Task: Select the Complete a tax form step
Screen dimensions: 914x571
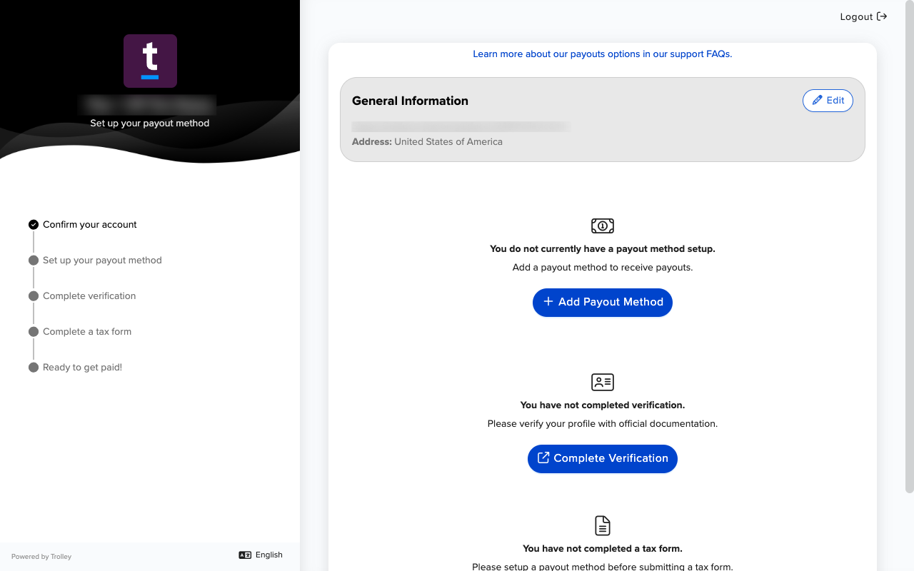Action: click(x=80, y=331)
